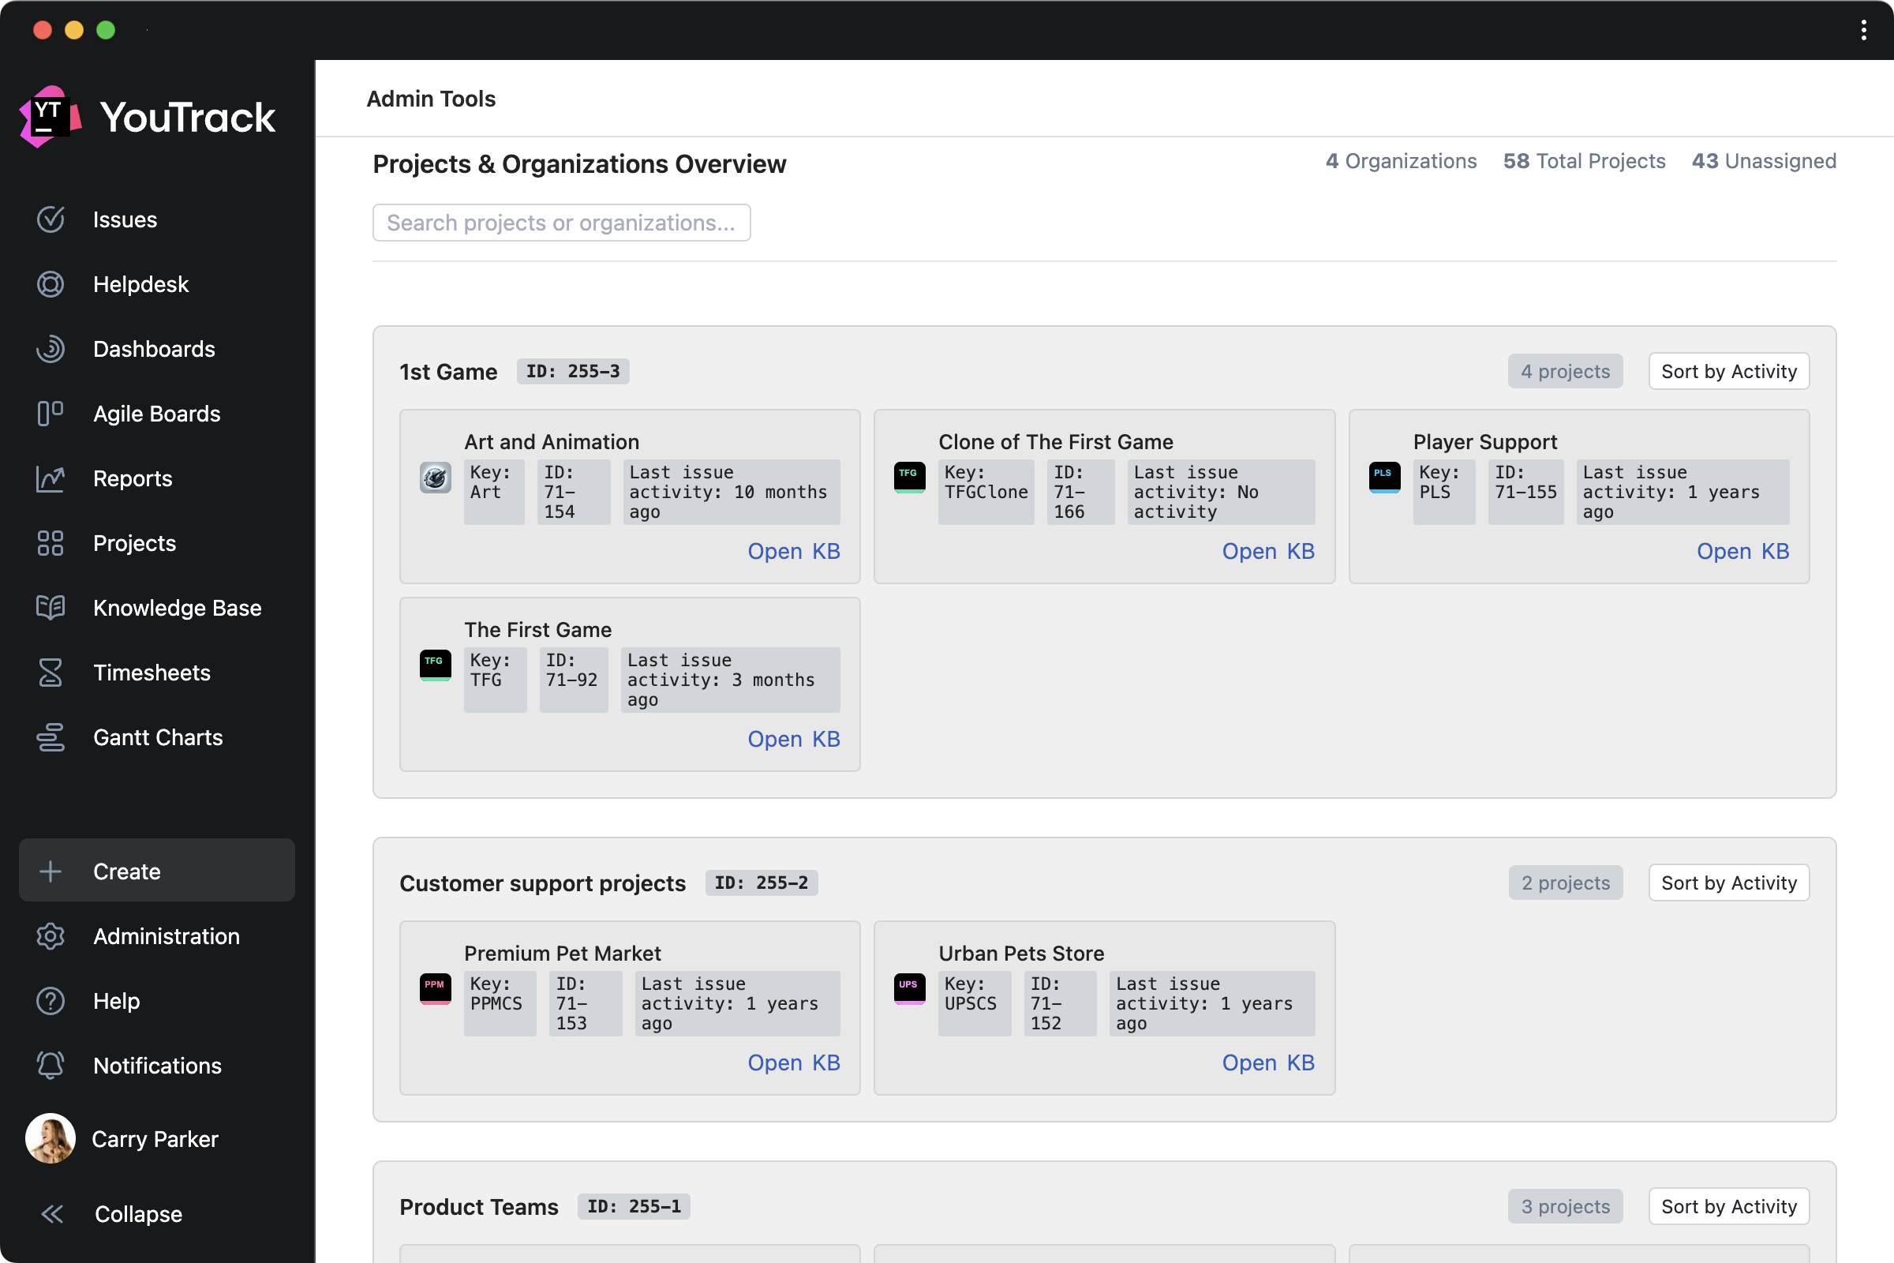This screenshot has height=1263, width=1894.
Task: Open the three-dot menu in title bar
Action: pos(1863,30)
